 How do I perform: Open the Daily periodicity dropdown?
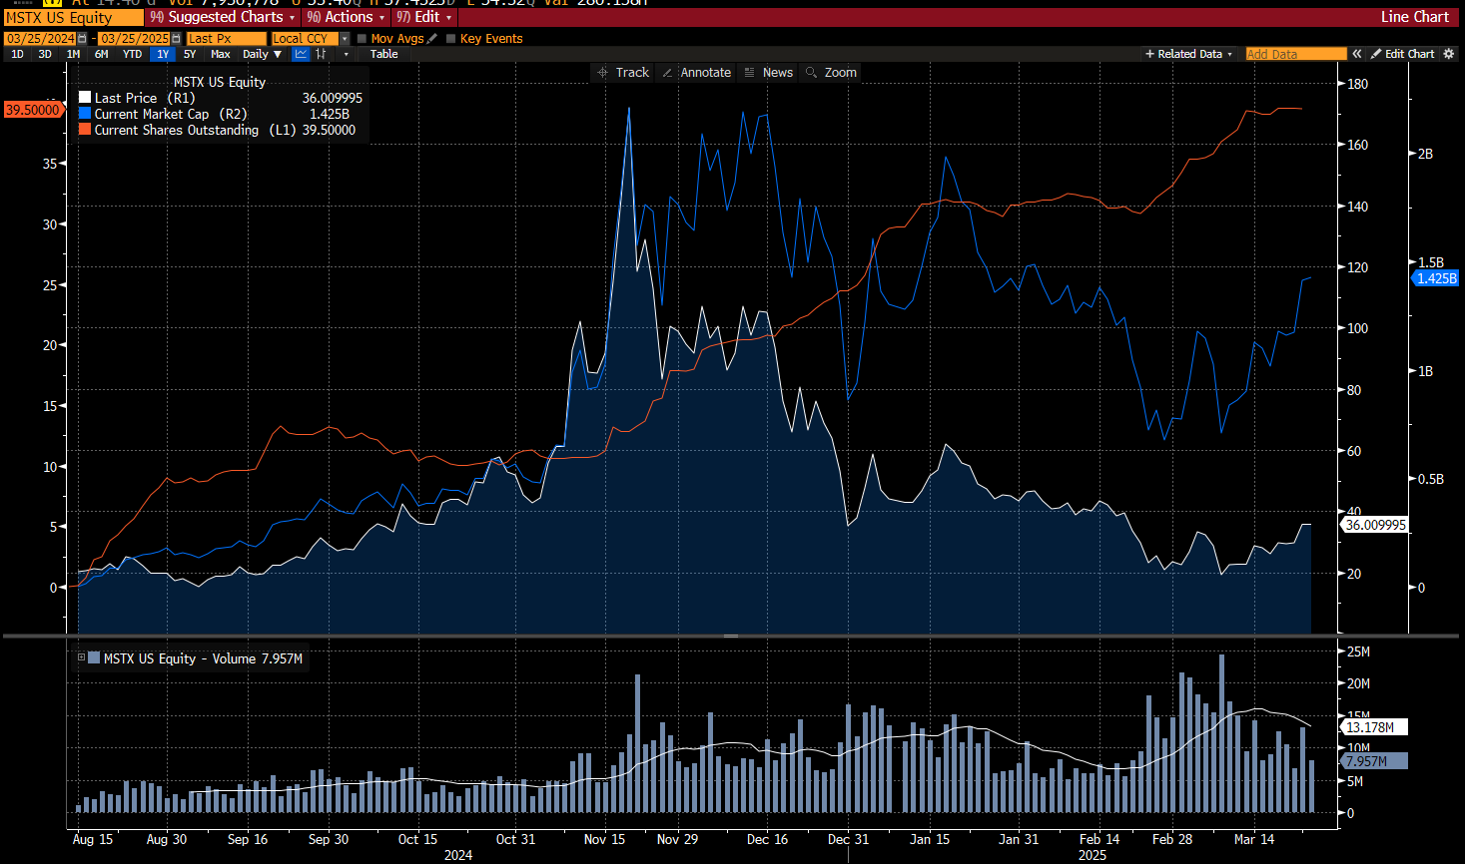coord(263,54)
